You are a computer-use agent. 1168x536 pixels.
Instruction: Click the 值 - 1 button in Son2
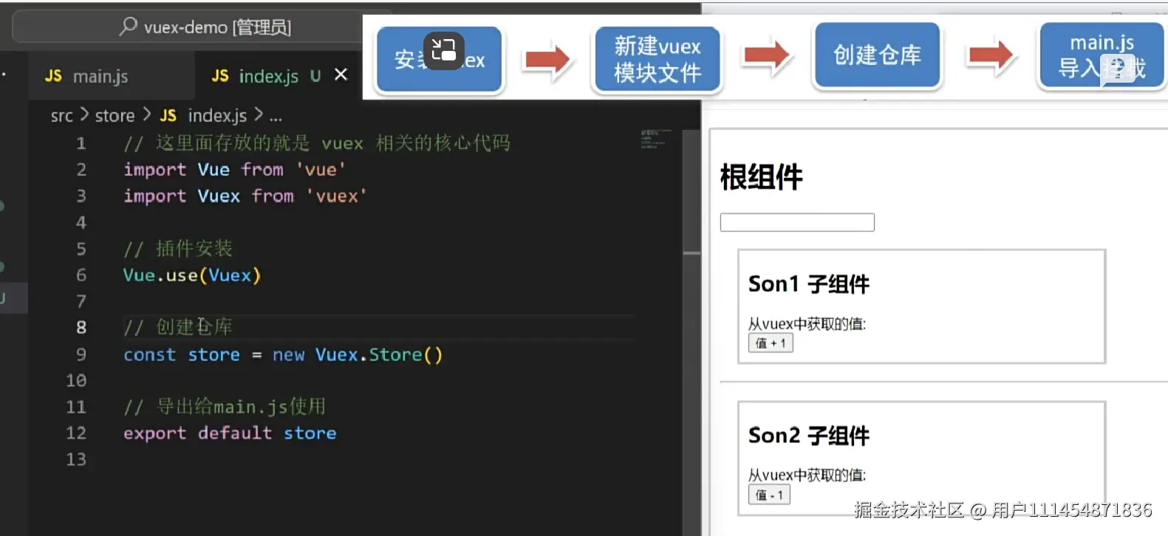tap(769, 495)
